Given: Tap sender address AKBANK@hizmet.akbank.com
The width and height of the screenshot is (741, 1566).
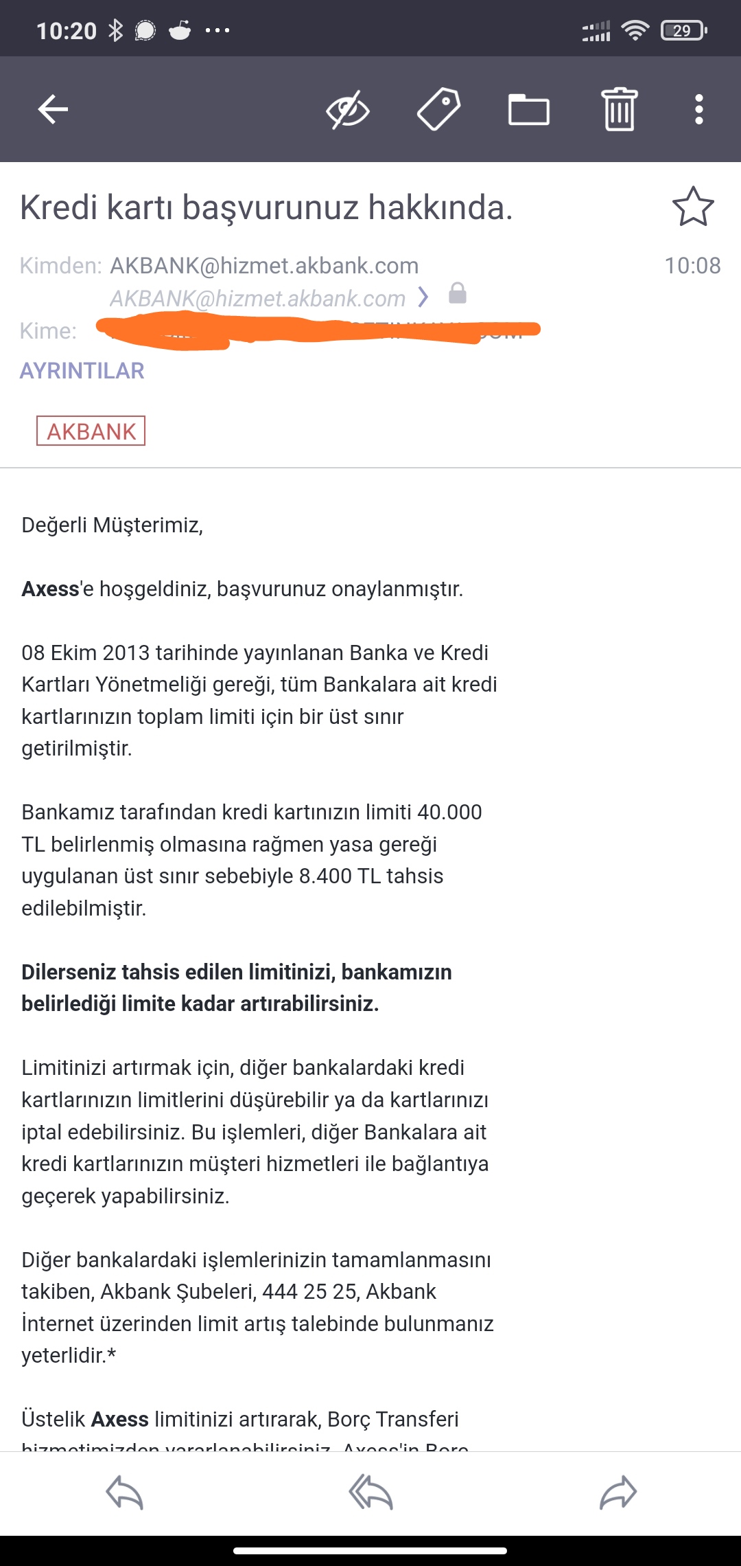Looking at the screenshot, I should pos(264,266).
